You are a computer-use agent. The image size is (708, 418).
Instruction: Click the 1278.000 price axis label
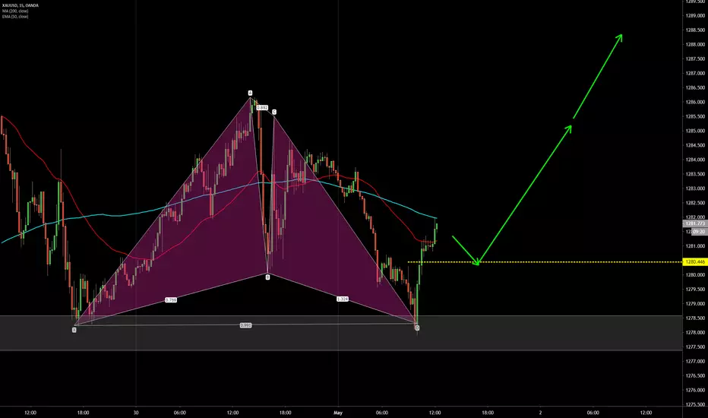(695, 333)
